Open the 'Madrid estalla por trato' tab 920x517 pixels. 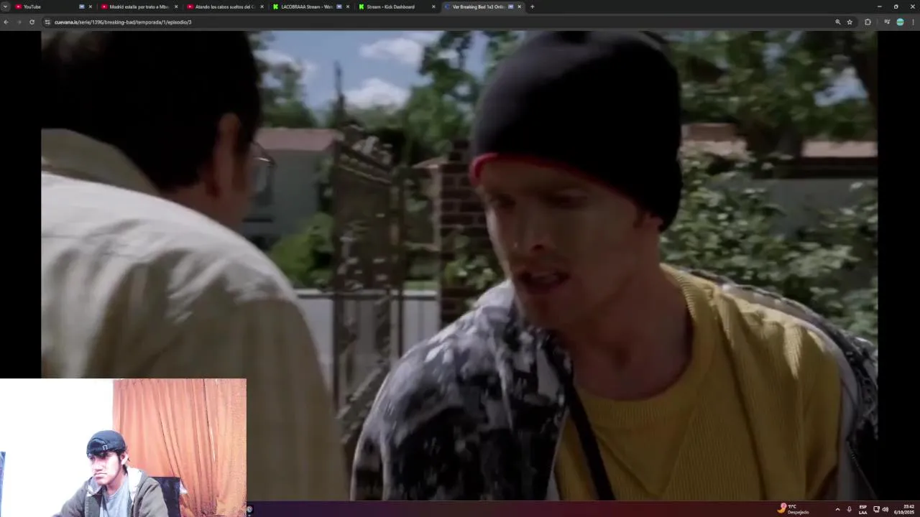[139, 6]
